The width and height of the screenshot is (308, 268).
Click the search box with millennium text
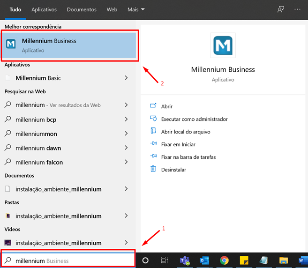(x=68, y=261)
